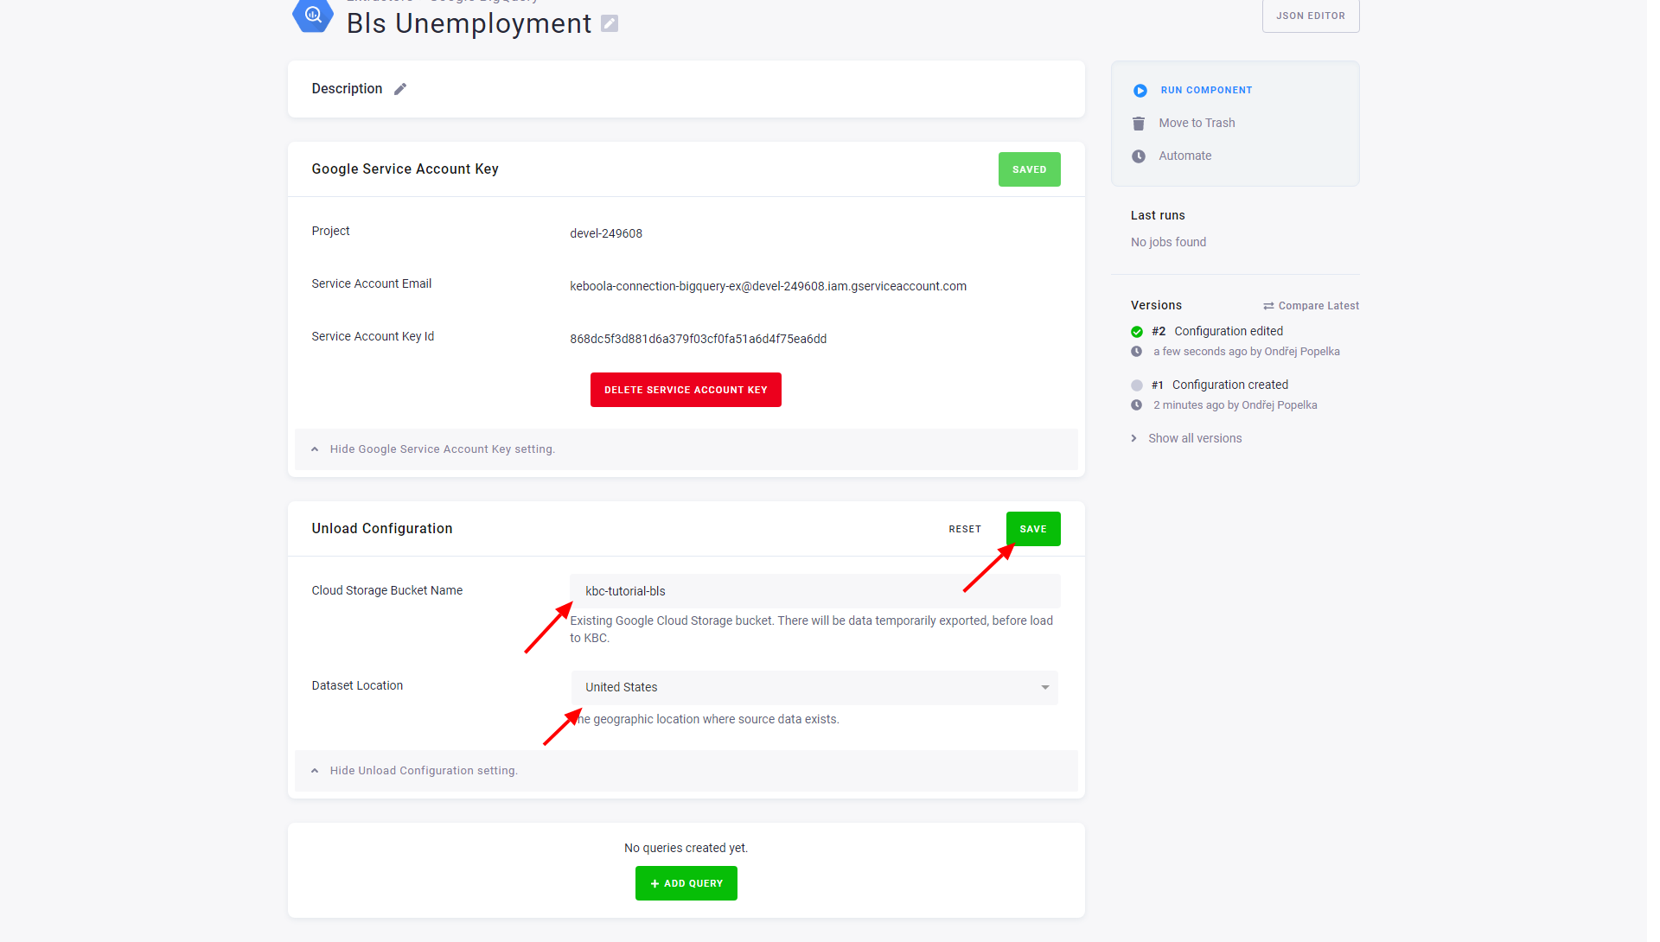Click the Run Component play icon
Screen dimensions: 1660x942
1140,91
